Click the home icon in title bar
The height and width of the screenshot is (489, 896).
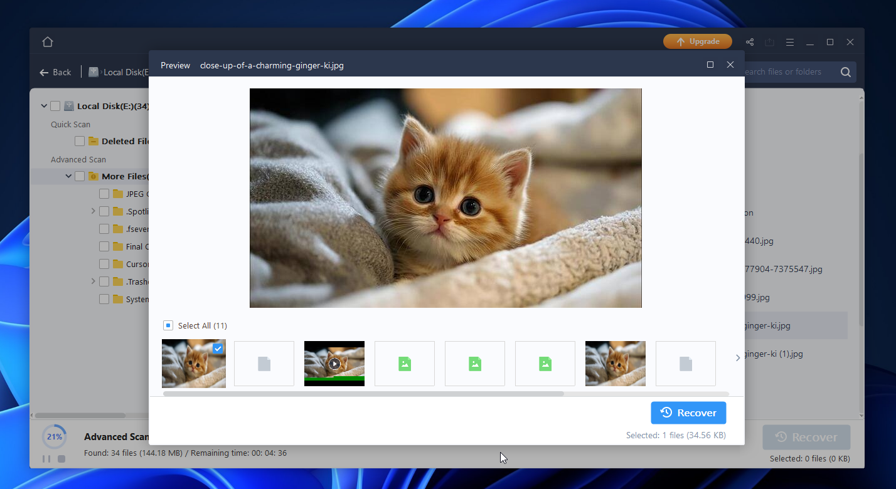coord(48,42)
